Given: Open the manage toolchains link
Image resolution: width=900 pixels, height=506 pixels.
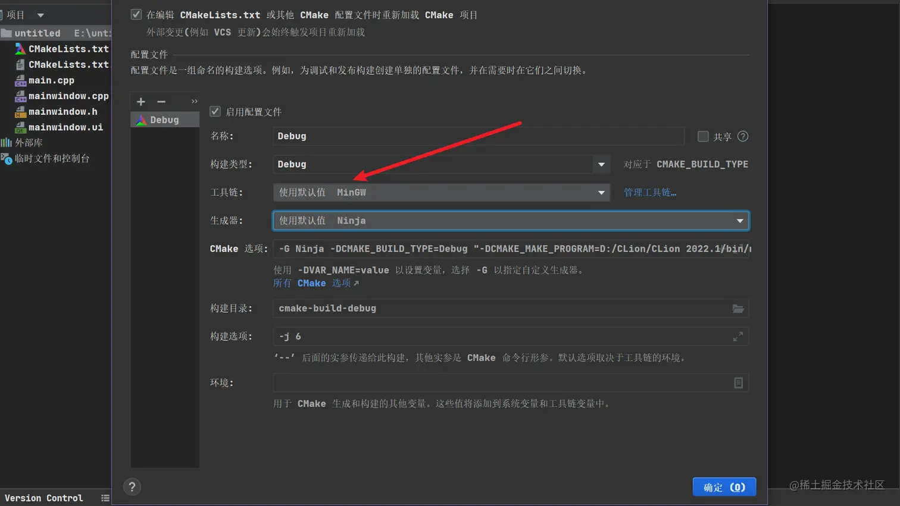Looking at the screenshot, I should [x=650, y=192].
